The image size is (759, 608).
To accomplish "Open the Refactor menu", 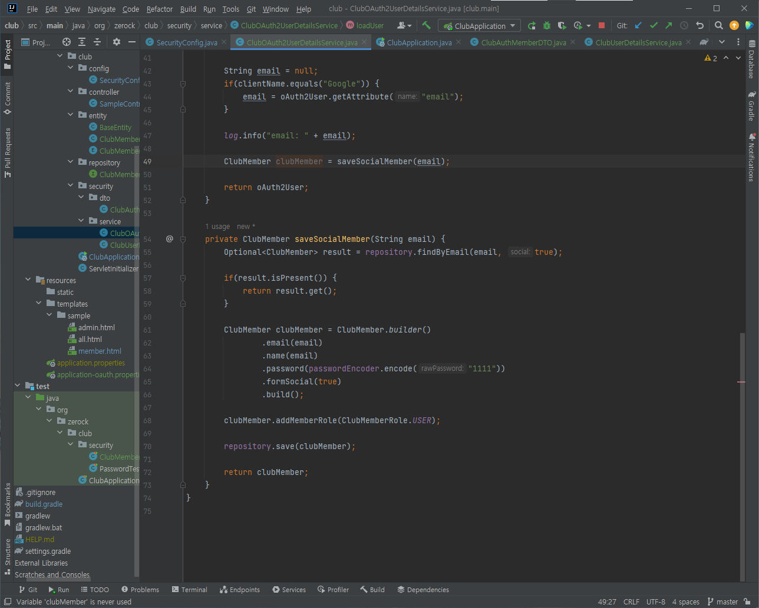I will coord(160,9).
